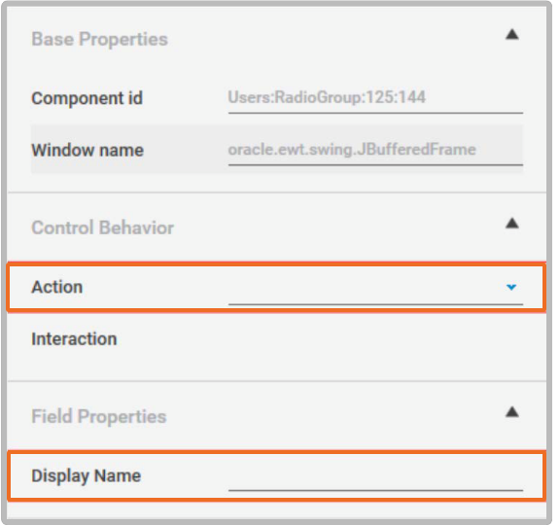
Task: Collapse the Field Properties section arrow
Action: [x=511, y=412]
